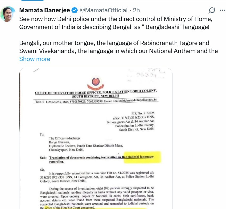Click the blue verified badge
Image resolution: width=226 pixels, height=209 pixels.
(x=75, y=10)
